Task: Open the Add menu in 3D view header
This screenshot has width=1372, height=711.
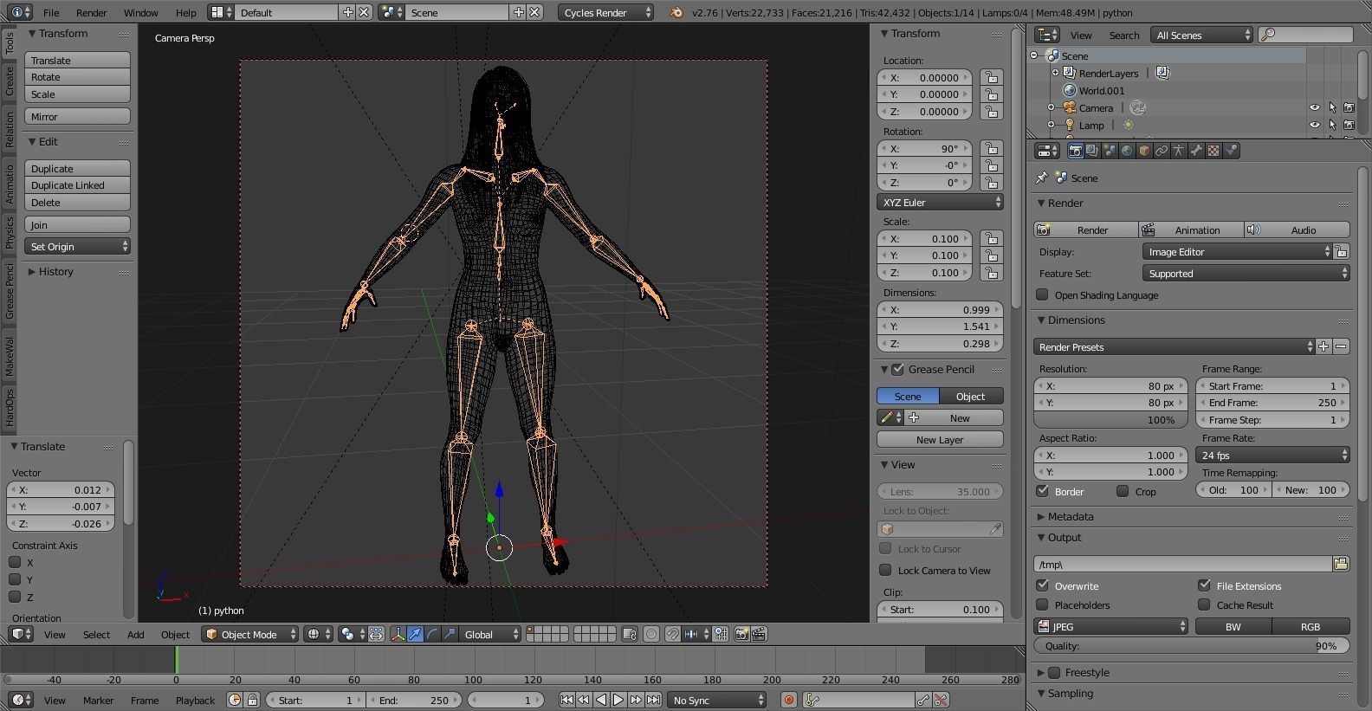Action: click(x=136, y=635)
